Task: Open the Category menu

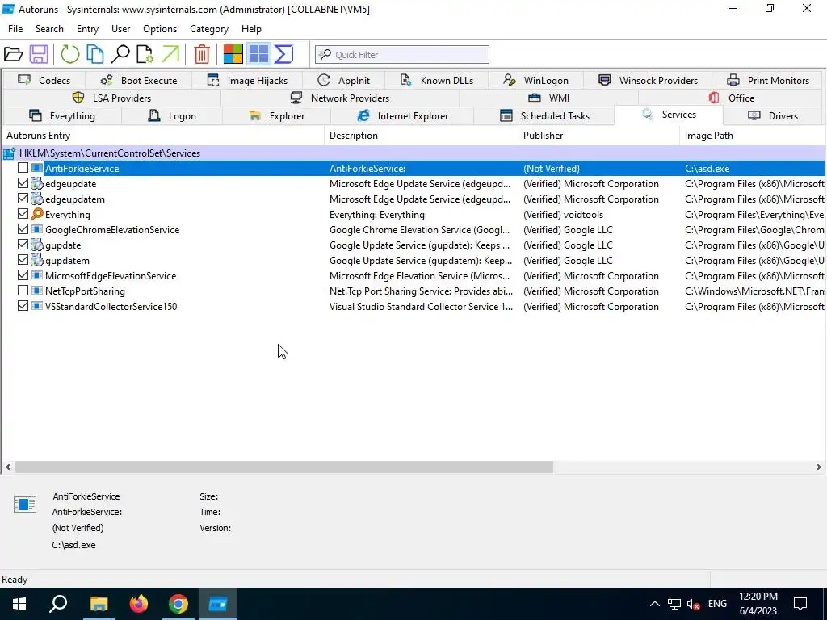Action: click(209, 29)
